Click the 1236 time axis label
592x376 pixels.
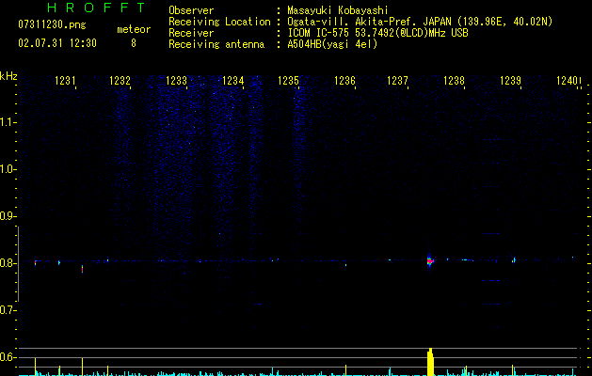click(344, 81)
